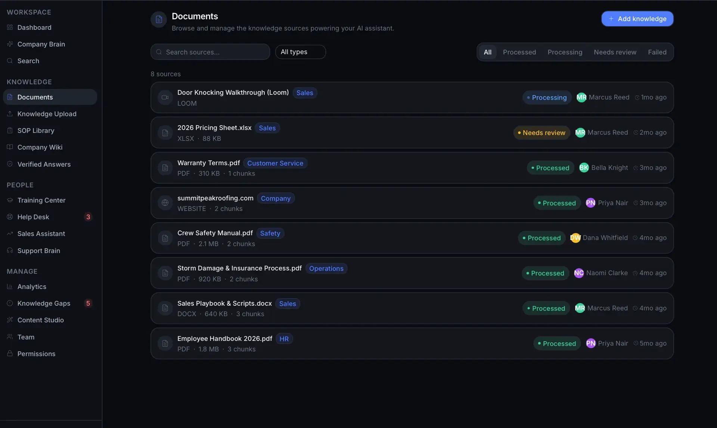717x428 pixels.
Task: Open Team in the sidebar menu
Action: [50, 337]
